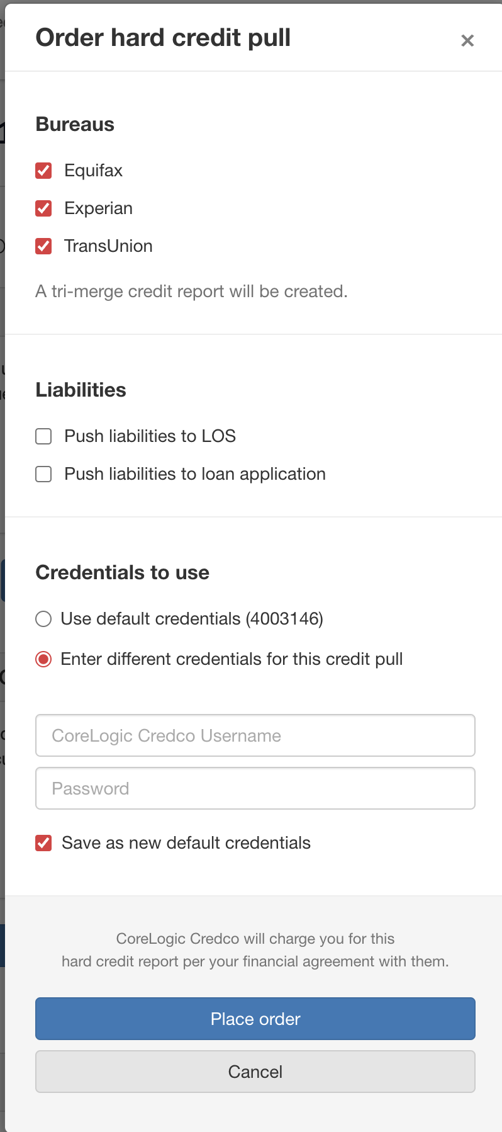Click the "Experian" label text
Viewport: 502px width, 1132px height.
(98, 208)
